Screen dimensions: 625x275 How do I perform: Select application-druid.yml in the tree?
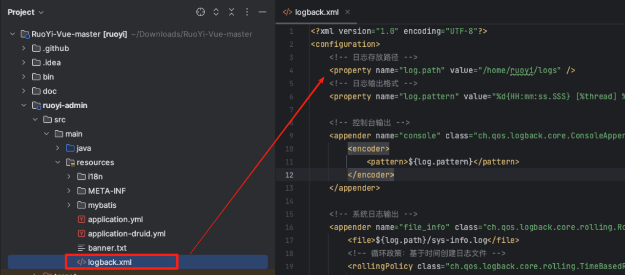click(126, 234)
